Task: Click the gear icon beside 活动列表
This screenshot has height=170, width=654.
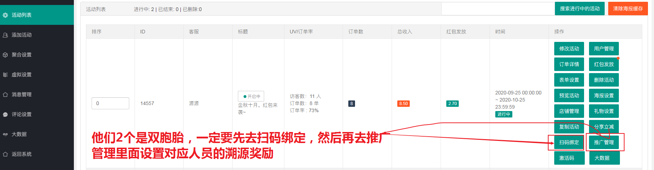Action: [5, 15]
